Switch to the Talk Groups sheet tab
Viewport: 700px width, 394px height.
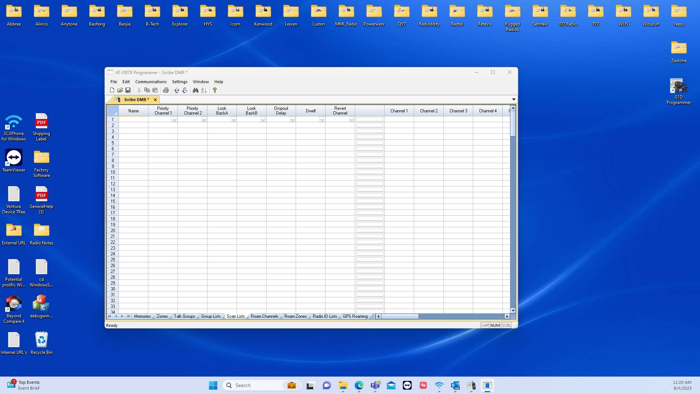pyautogui.click(x=184, y=316)
